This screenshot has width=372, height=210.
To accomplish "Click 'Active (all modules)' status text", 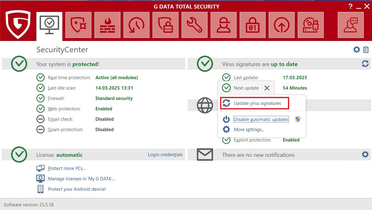I will coord(116,78).
